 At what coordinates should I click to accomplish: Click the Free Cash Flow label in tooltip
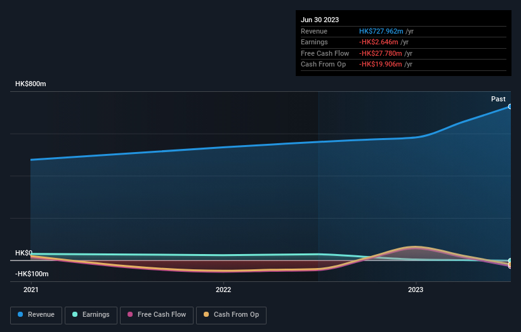click(325, 53)
